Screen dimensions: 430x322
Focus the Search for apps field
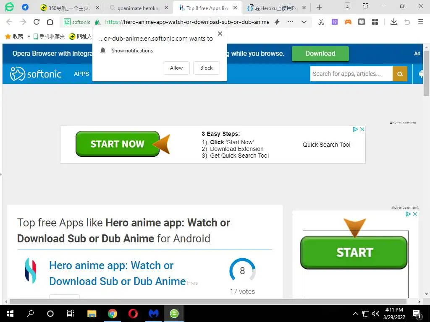351,74
